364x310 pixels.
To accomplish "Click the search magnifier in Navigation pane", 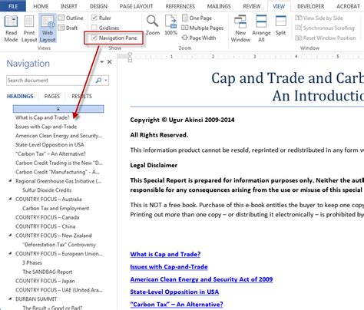I will [x=98, y=81].
